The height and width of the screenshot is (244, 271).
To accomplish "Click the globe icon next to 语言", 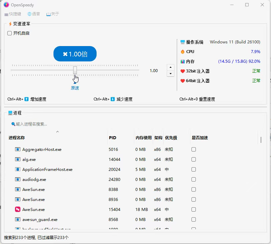I will pyautogui.click(x=29, y=14).
